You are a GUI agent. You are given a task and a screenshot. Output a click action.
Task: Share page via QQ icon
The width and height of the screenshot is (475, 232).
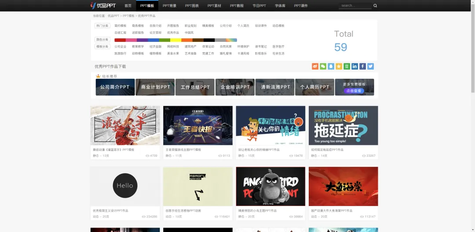tap(331, 66)
